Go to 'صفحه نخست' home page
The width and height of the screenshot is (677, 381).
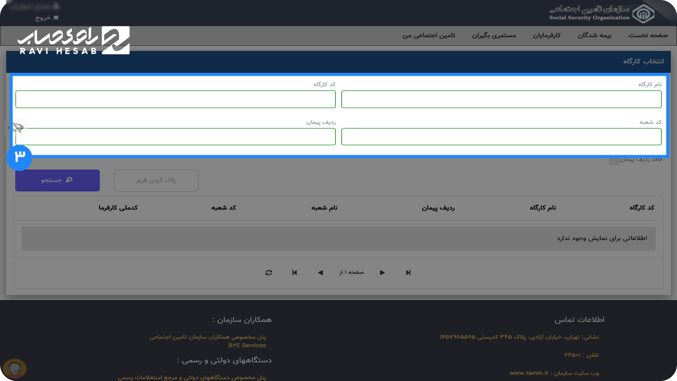(x=648, y=36)
